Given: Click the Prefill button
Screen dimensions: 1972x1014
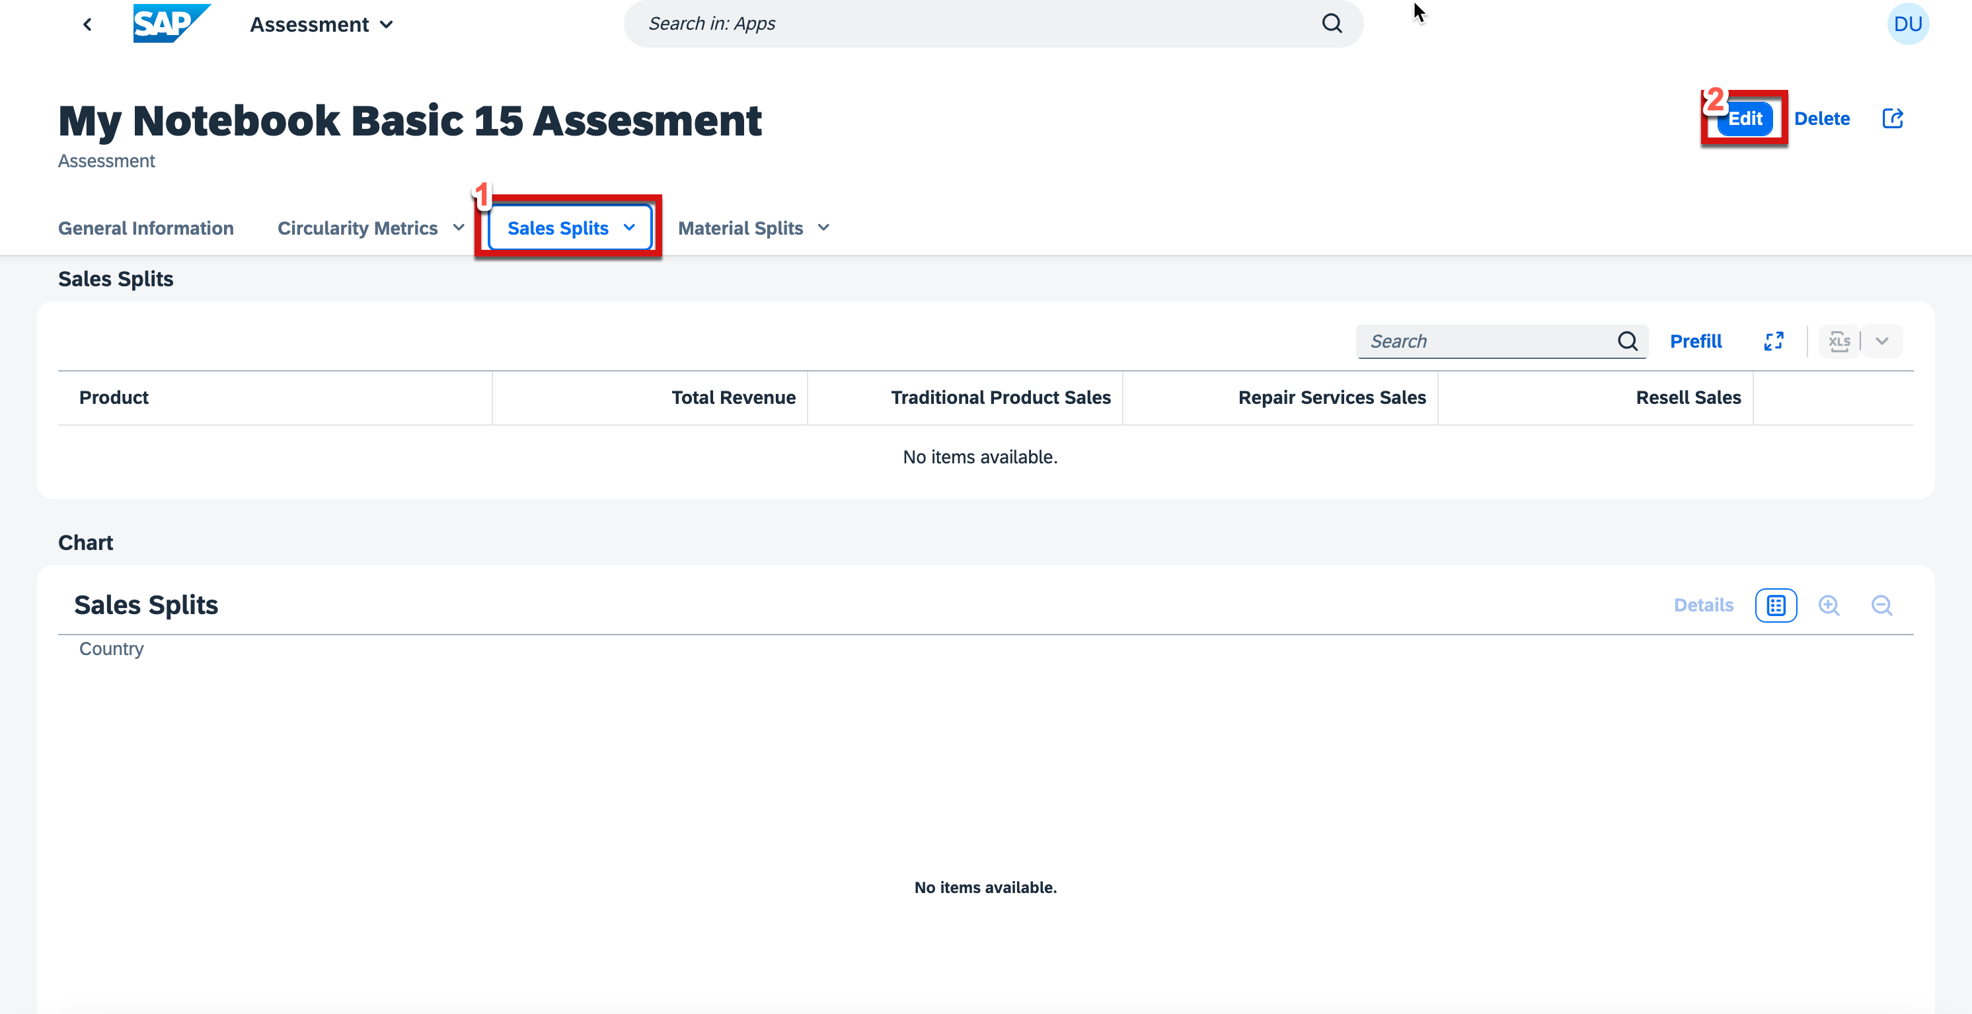Looking at the screenshot, I should pos(1696,342).
